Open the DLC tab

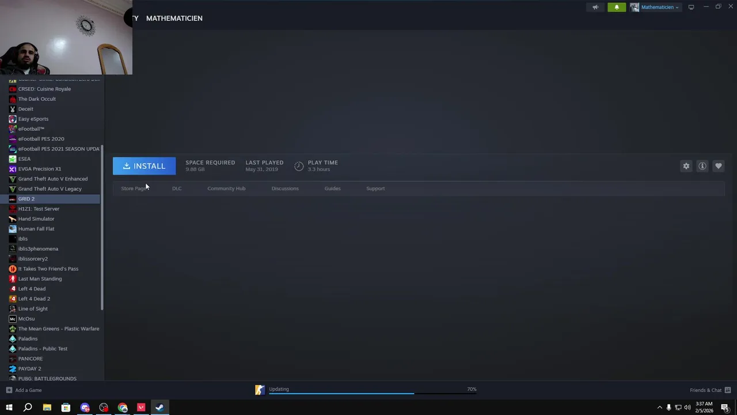tap(177, 188)
